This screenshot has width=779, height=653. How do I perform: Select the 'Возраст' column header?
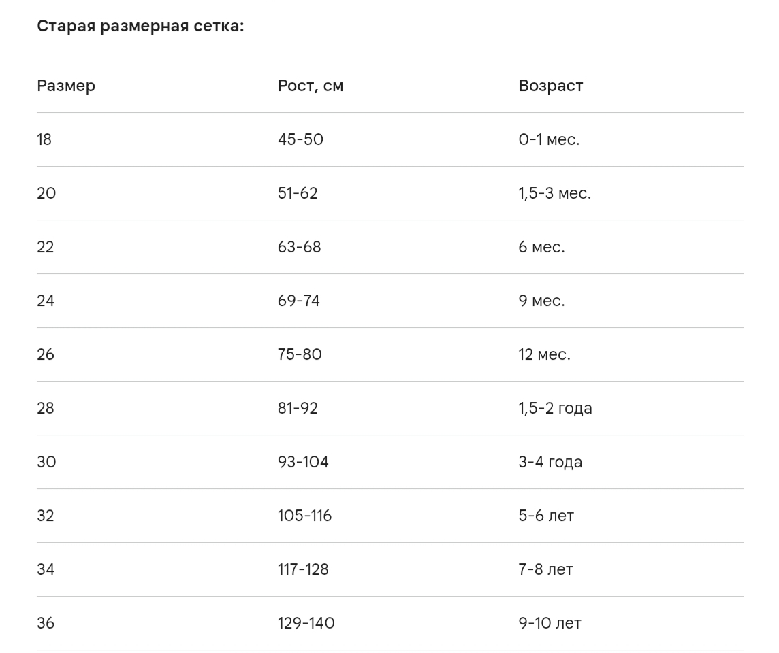click(550, 86)
